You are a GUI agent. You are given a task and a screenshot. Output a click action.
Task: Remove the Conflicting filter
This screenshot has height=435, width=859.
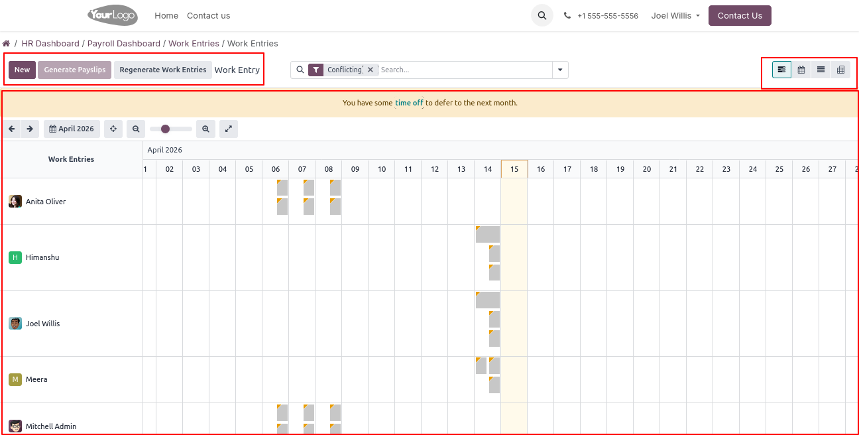coord(371,70)
